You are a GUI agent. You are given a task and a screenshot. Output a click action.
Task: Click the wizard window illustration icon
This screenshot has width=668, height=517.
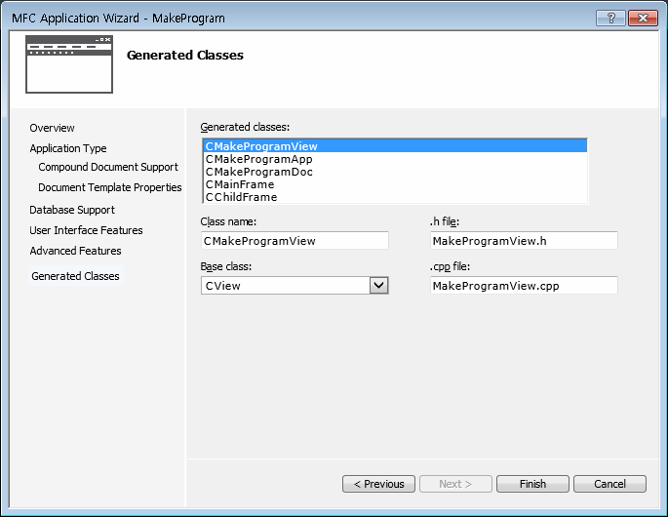tap(69, 64)
